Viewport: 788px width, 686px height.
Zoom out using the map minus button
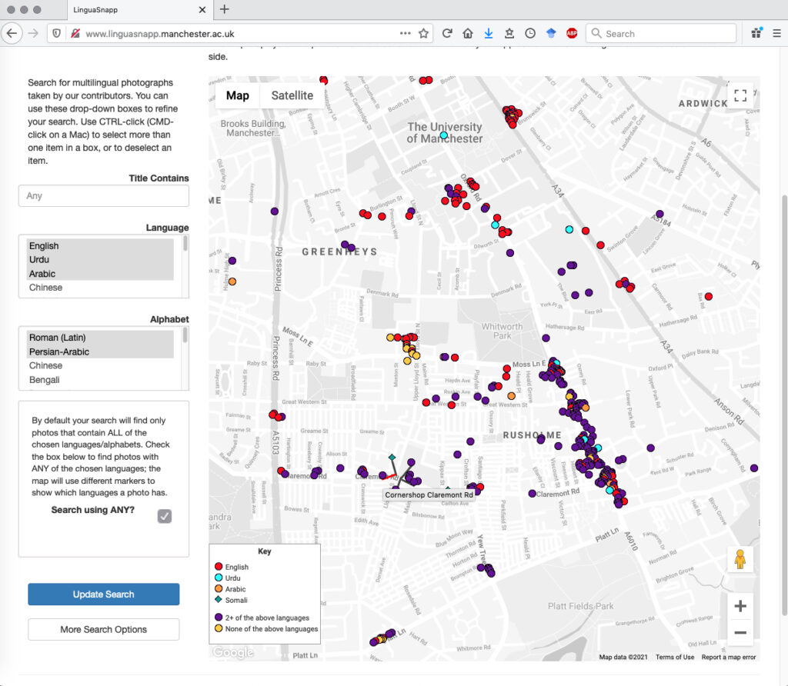pyautogui.click(x=740, y=633)
